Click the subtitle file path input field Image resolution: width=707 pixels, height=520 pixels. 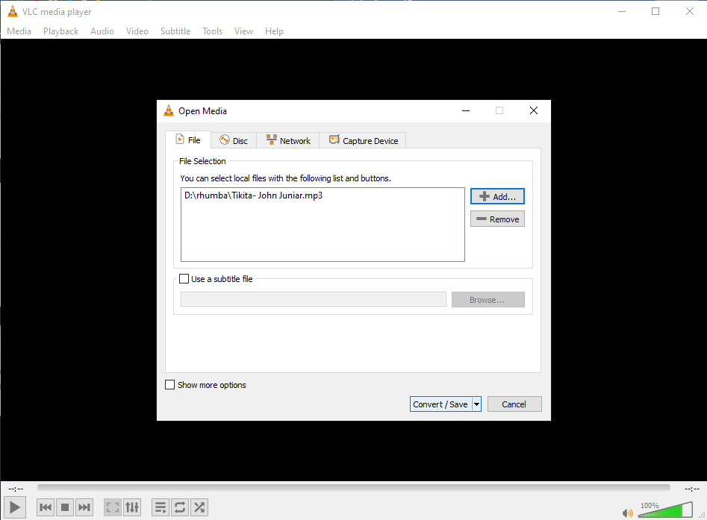tap(314, 300)
